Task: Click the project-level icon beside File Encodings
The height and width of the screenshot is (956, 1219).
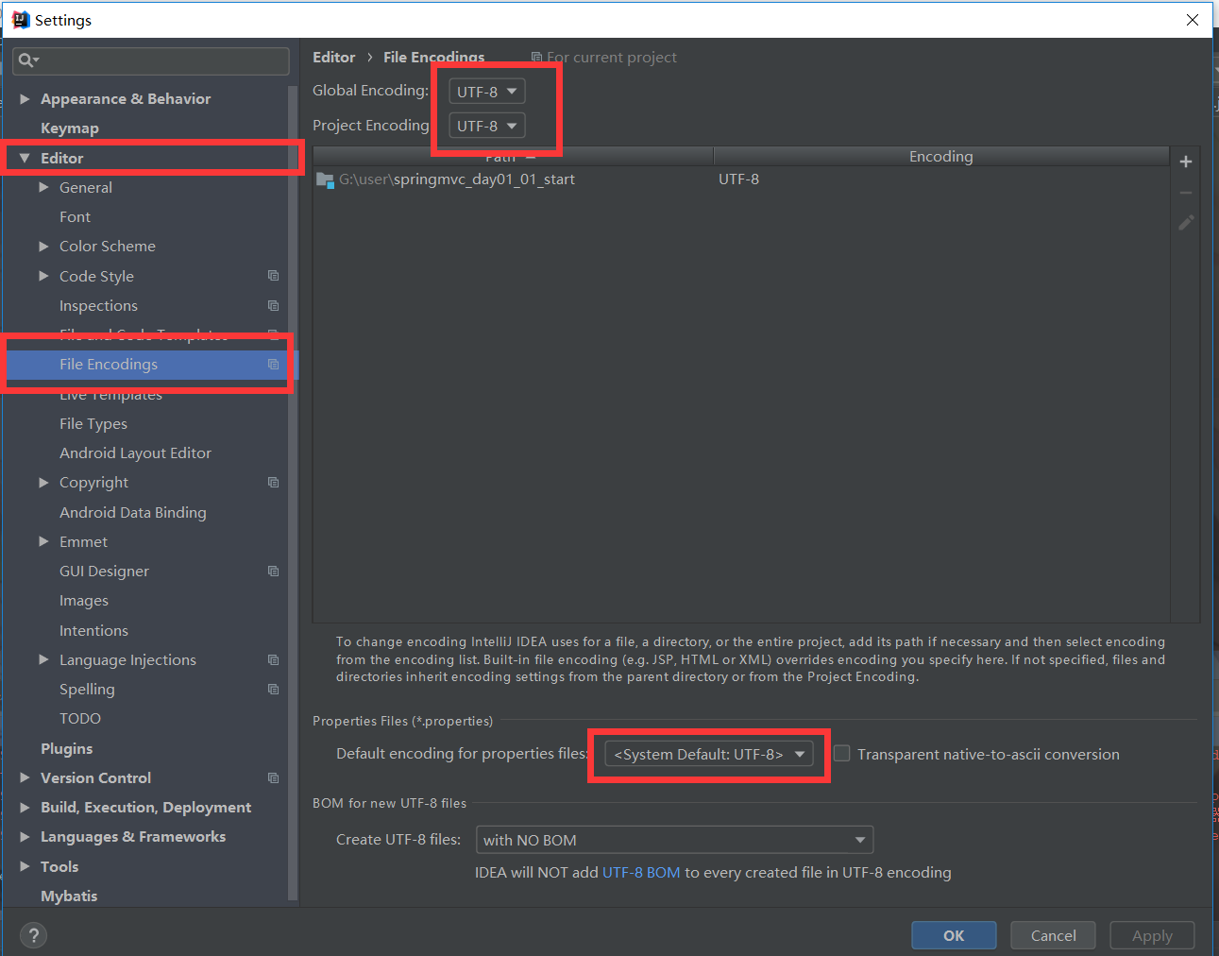Action: coord(273,364)
